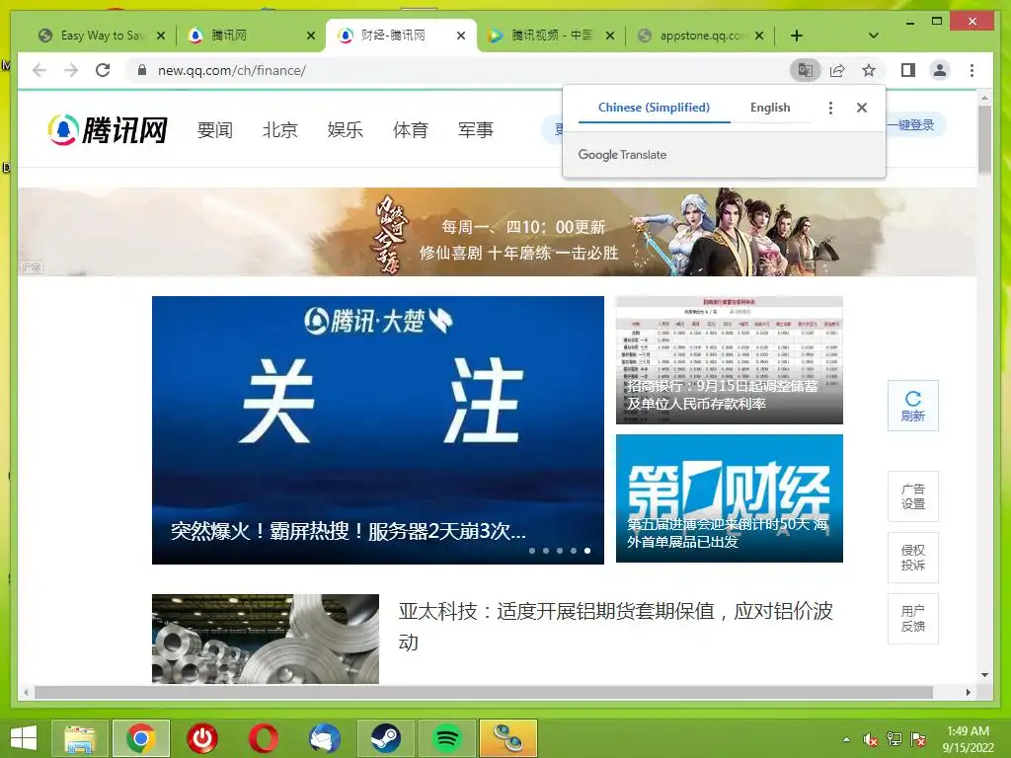Open the 腾讯·大楚 关注 featured slide
The height and width of the screenshot is (758, 1011).
tap(378, 430)
